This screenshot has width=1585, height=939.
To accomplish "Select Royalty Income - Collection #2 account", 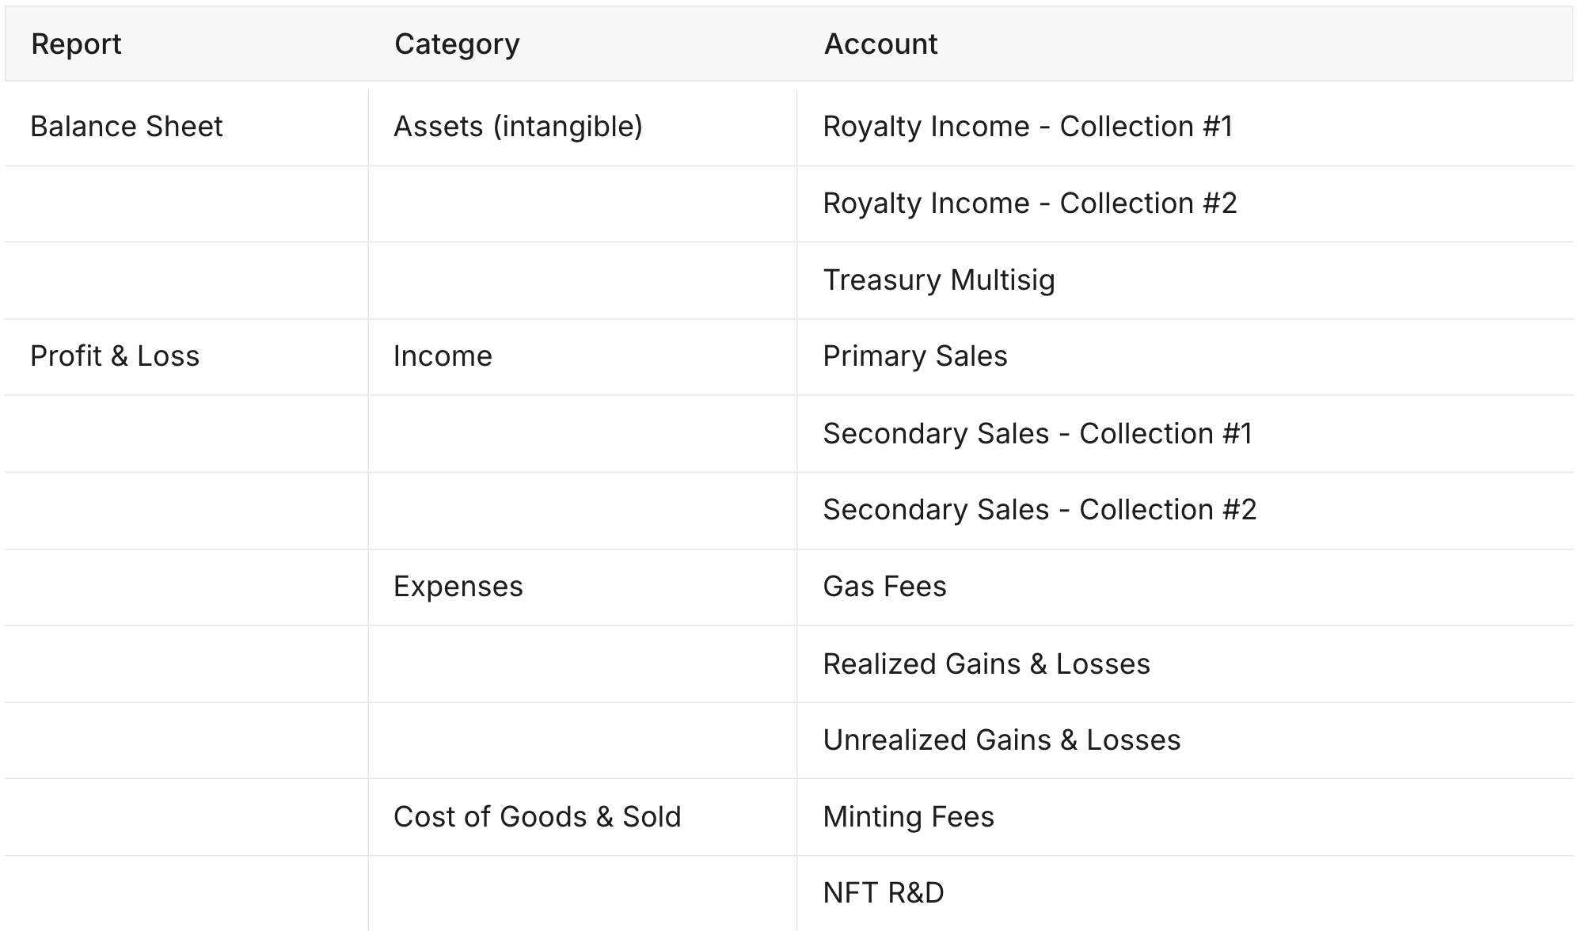I will pos(1029,203).
